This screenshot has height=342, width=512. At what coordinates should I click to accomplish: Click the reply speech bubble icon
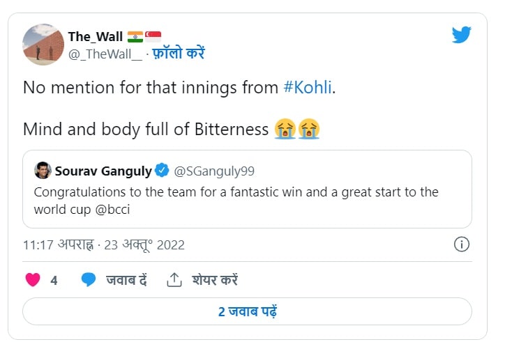point(88,280)
